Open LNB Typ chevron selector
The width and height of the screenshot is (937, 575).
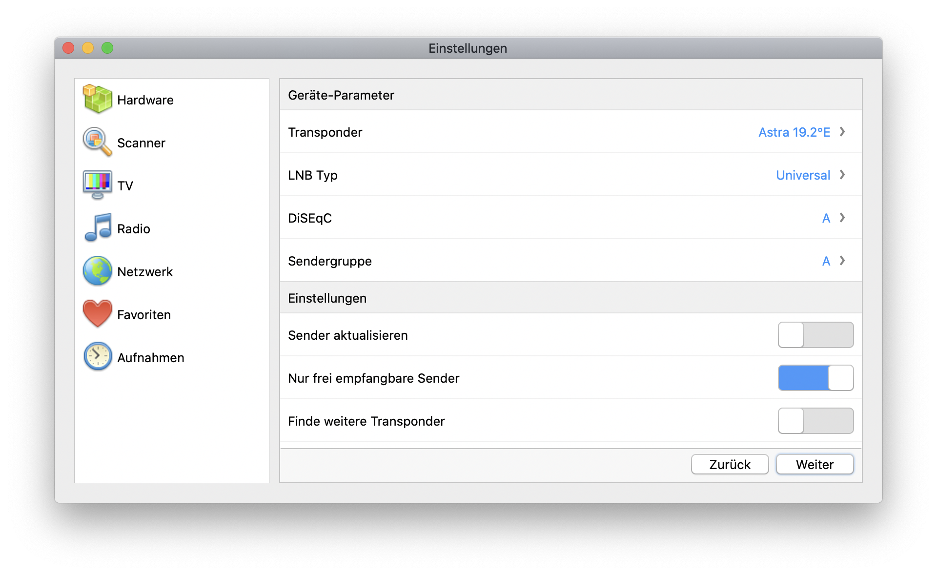tap(842, 175)
